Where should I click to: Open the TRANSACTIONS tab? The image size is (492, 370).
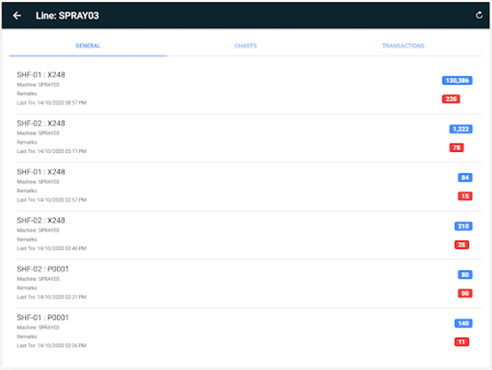[x=403, y=46]
